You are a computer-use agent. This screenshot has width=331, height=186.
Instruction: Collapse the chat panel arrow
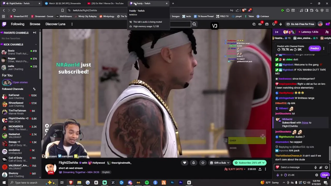point(277,32)
